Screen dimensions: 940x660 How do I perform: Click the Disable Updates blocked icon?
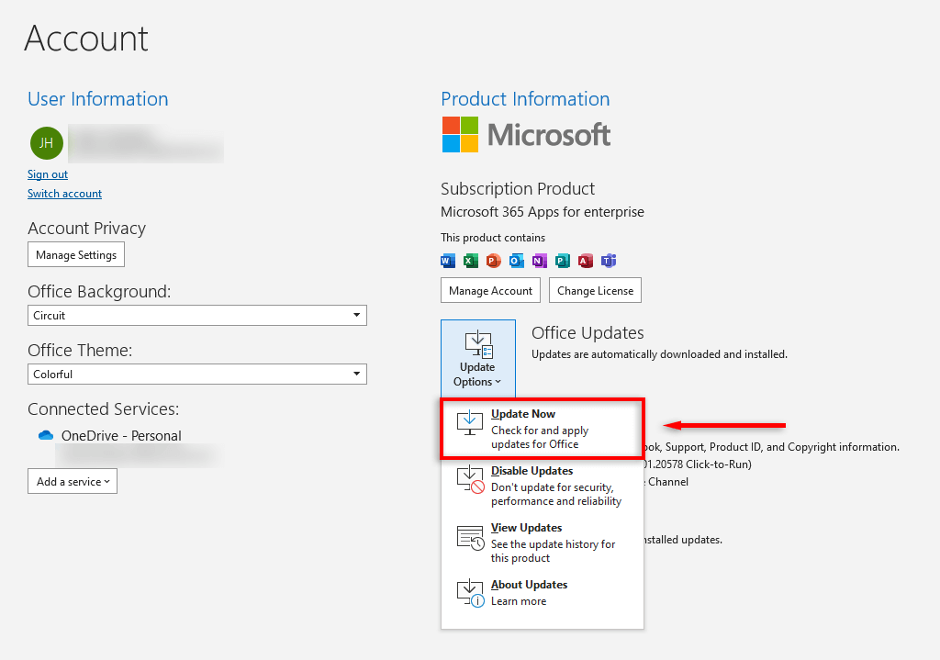click(470, 479)
